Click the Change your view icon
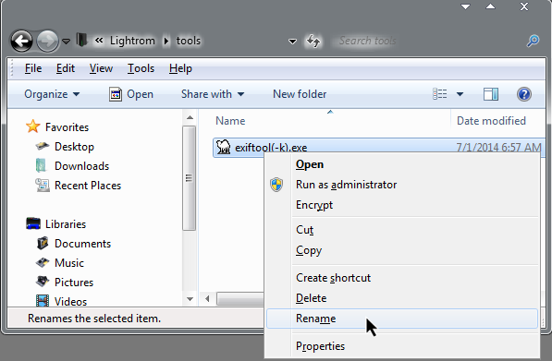 (440, 94)
